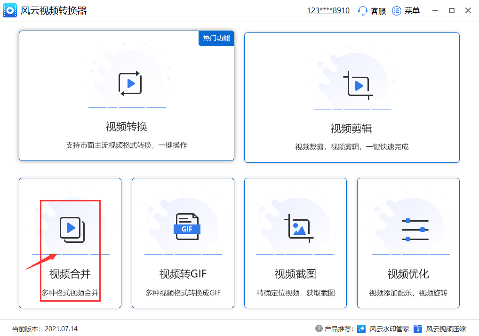
Task: Click the 风云视频转换器 app logo
Action: click(10, 11)
